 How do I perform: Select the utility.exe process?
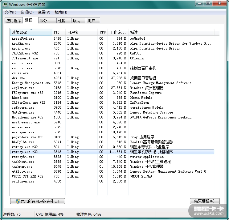click(x=112, y=171)
